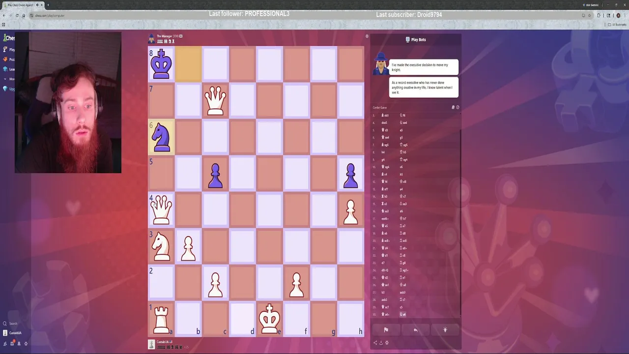Open settings gear below the move list

387,343
